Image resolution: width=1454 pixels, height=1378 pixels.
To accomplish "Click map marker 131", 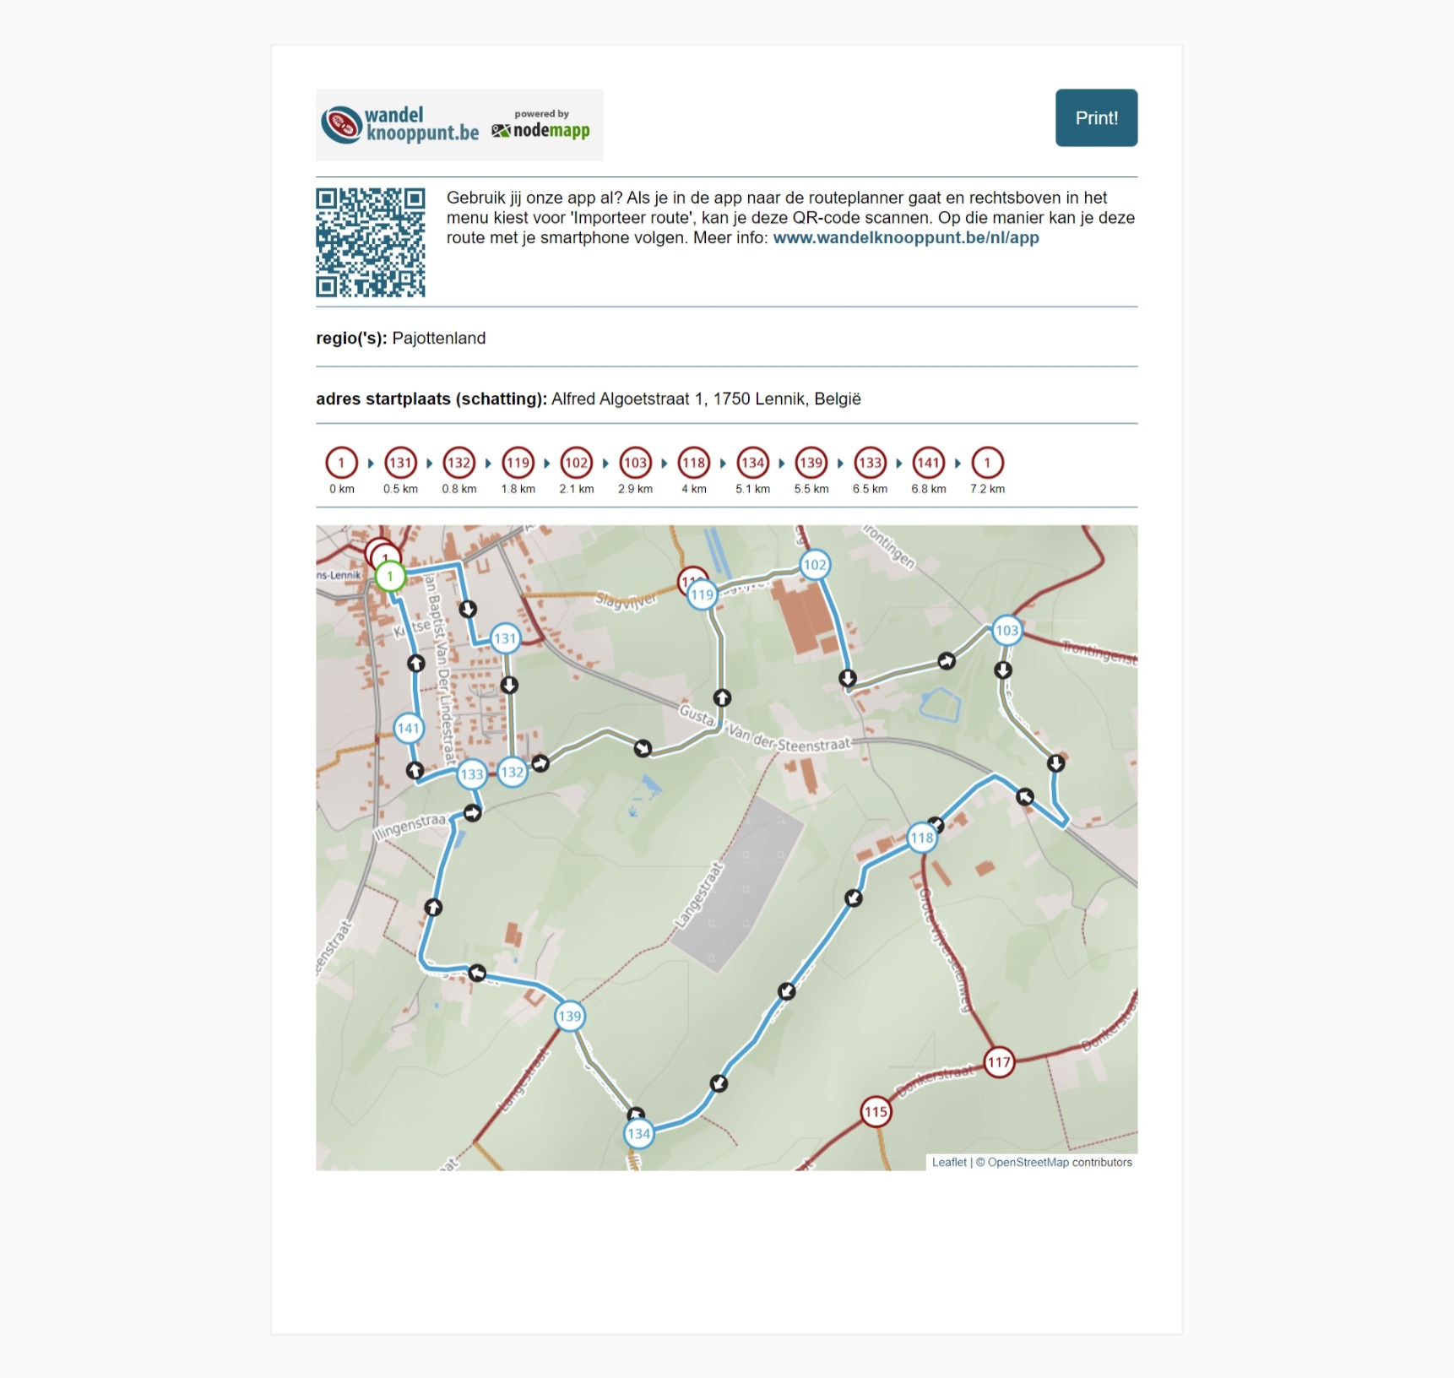I will click(505, 638).
